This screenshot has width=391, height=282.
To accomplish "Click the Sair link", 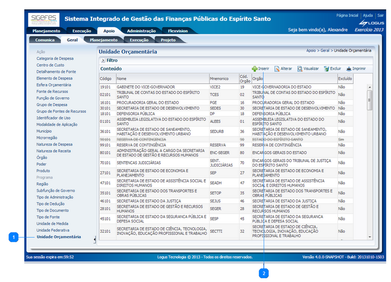I will tap(380, 15).
